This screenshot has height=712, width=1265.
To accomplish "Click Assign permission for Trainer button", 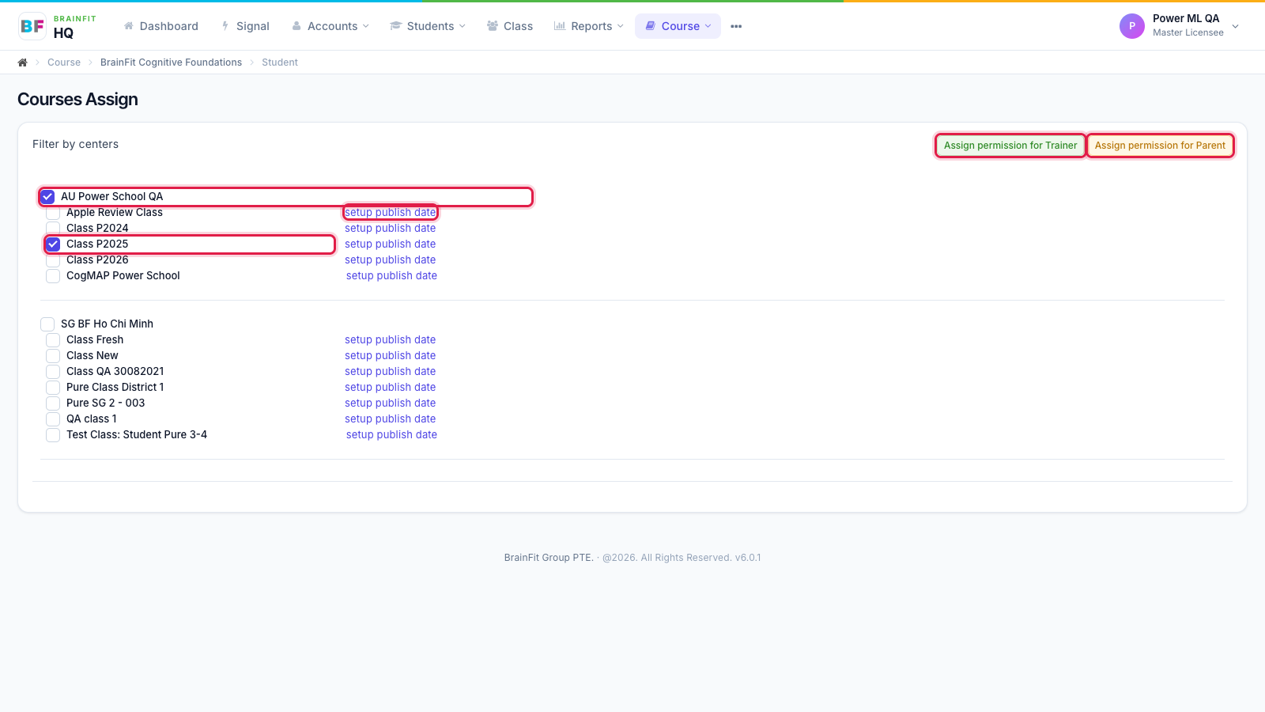I will point(1010,146).
